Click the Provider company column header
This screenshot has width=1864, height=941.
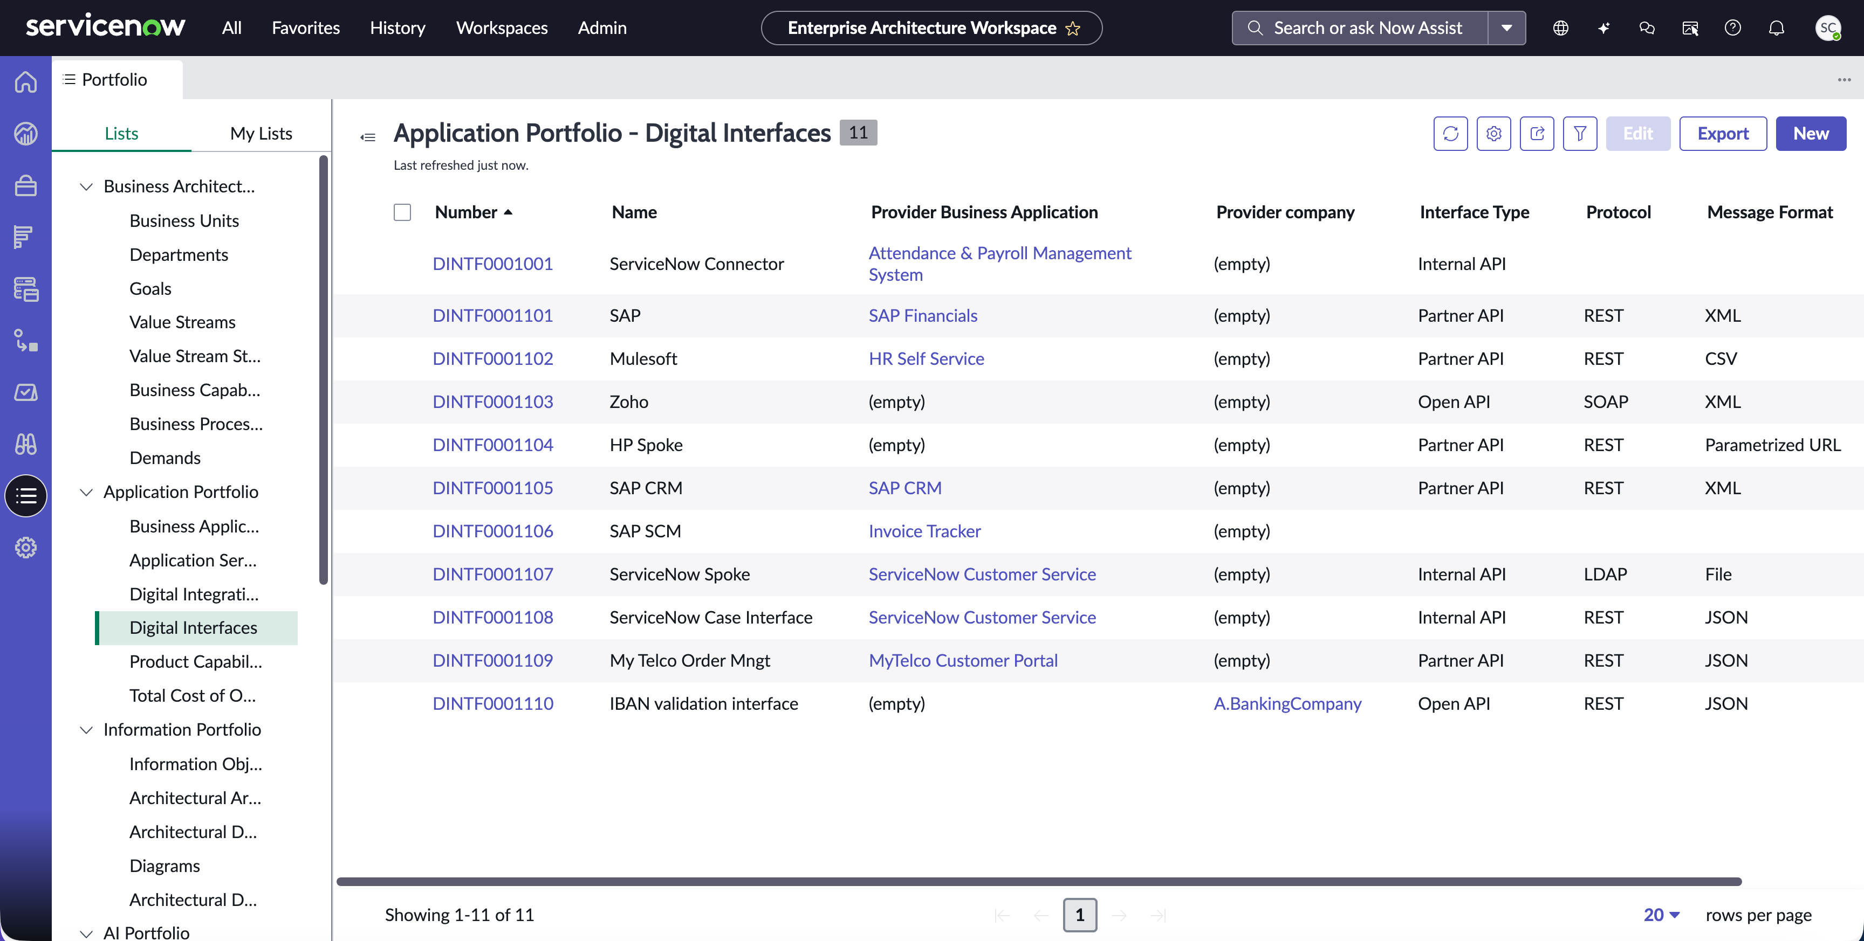1285,212
